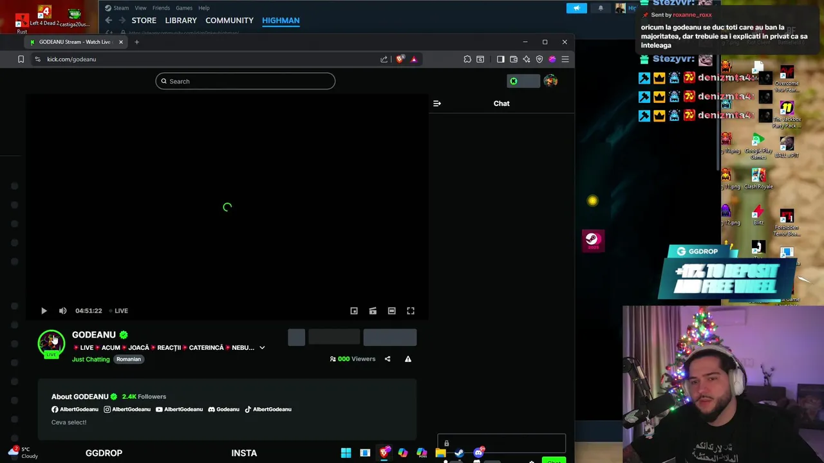Click Steam's blue announcements megaphone button
The image size is (824, 463).
pyautogui.click(x=576, y=8)
